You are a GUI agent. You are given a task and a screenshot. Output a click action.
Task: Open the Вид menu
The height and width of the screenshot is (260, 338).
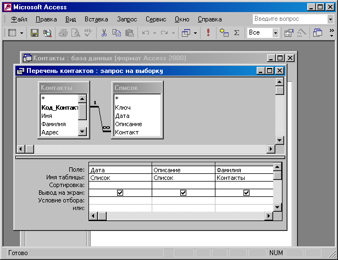(70, 19)
